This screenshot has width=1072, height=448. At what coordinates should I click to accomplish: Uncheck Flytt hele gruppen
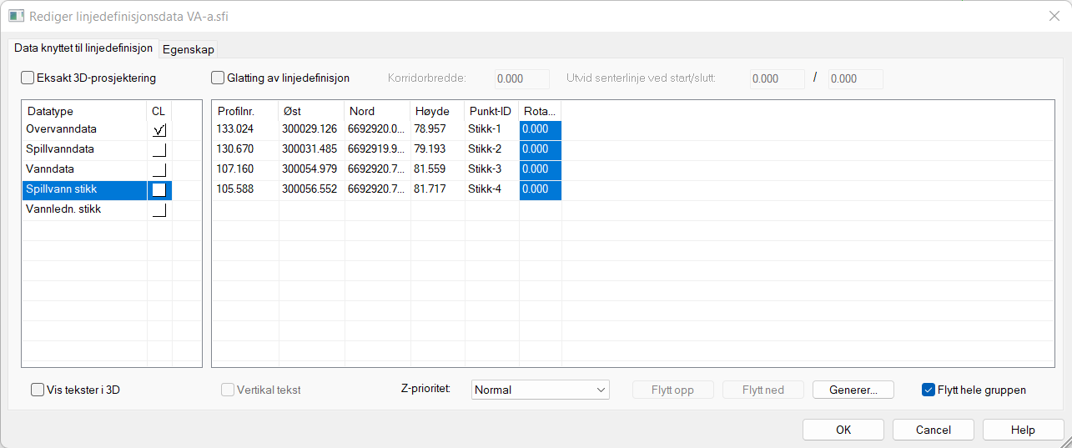pos(929,390)
